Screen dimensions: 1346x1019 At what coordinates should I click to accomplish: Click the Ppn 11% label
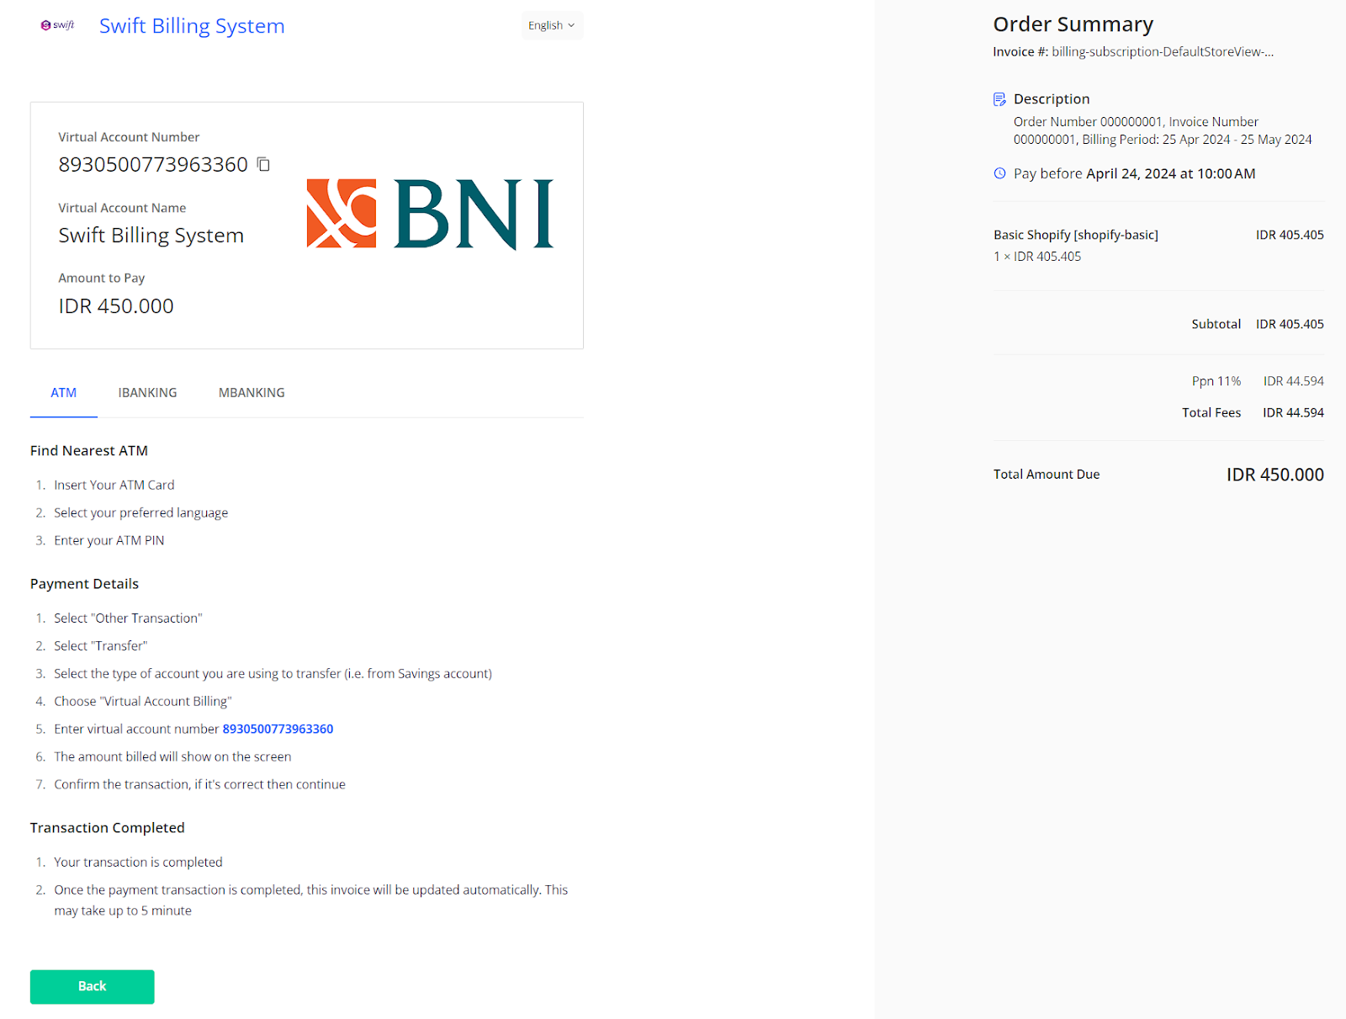point(1216,381)
